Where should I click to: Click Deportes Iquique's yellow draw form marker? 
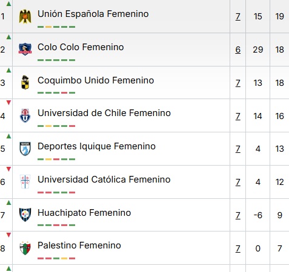pos(48,159)
